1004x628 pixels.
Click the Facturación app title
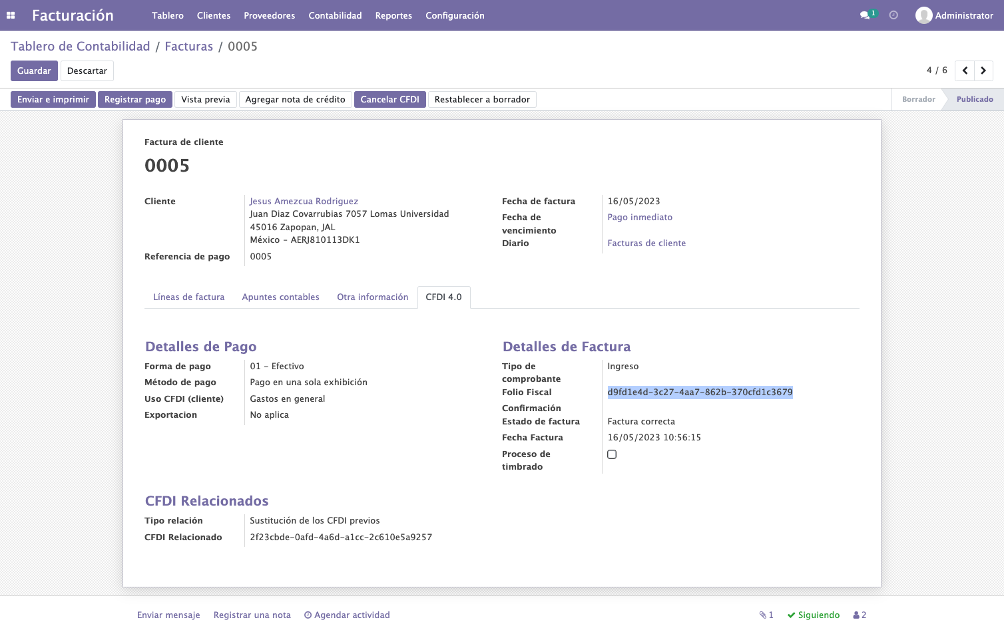[x=73, y=15]
